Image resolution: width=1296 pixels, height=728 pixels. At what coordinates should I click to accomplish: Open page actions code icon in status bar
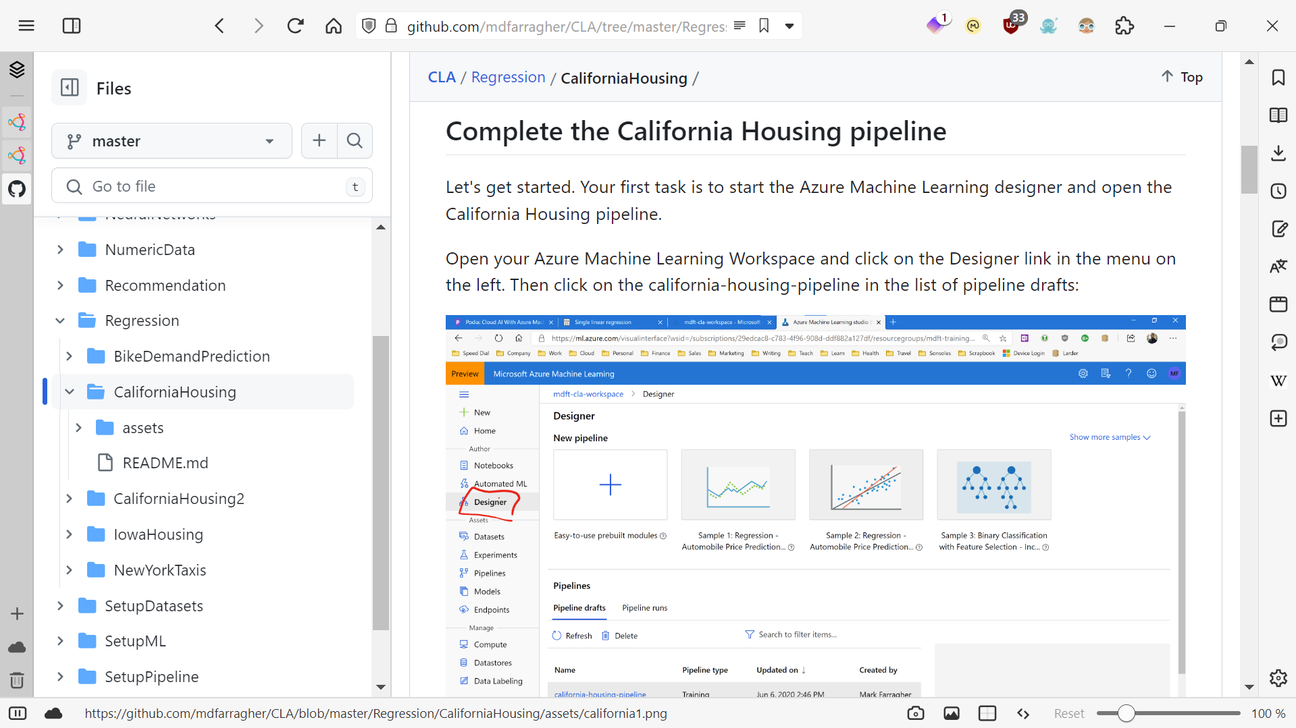[1023, 713]
